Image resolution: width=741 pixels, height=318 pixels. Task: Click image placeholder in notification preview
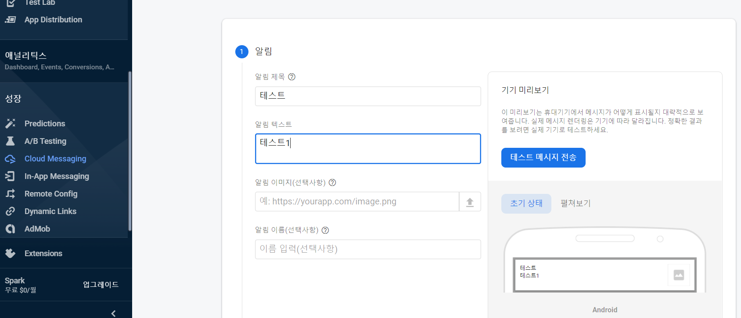tap(679, 275)
